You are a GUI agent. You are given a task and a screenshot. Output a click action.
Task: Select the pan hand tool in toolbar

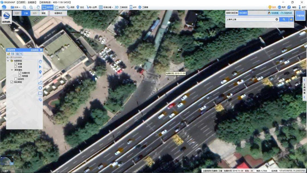pyautogui.click(x=38, y=7)
